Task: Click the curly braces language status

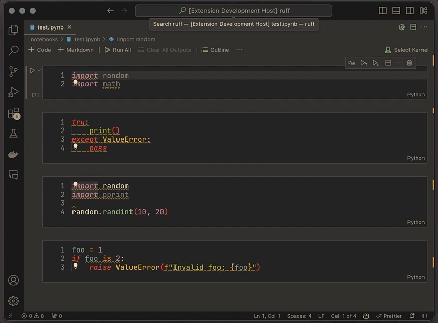Action: (425, 316)
